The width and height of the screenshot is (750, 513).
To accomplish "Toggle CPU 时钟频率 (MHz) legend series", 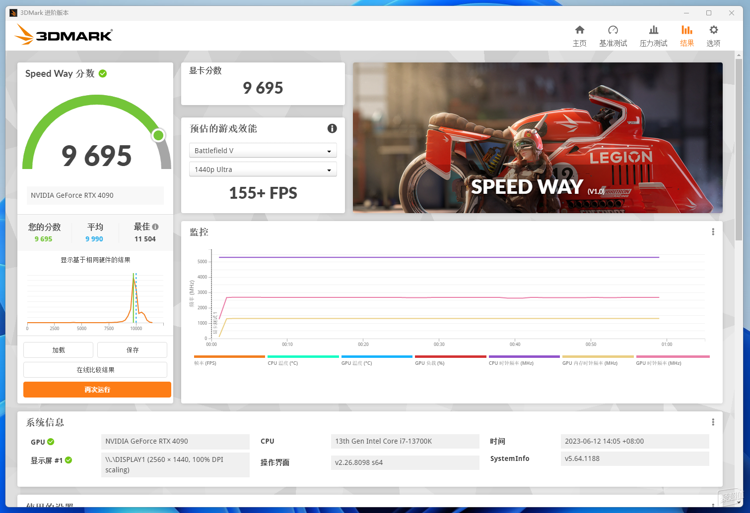I will coord(524,361).
